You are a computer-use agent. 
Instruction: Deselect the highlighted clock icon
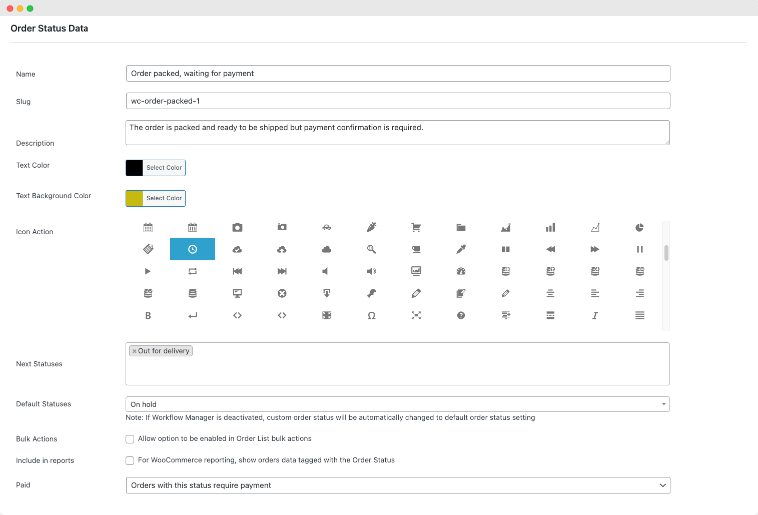tap(193, 249)
